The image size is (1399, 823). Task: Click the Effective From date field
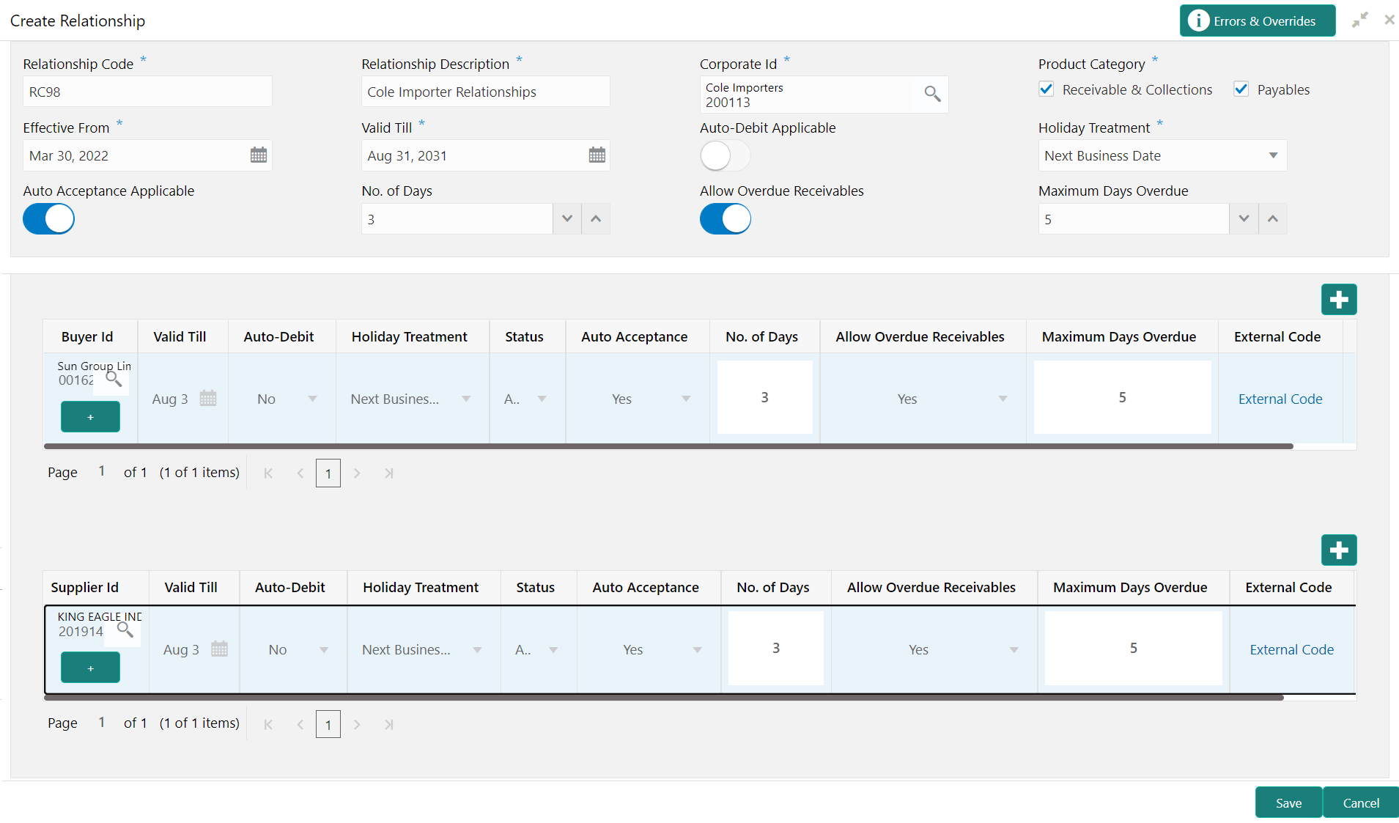[147, 155]
